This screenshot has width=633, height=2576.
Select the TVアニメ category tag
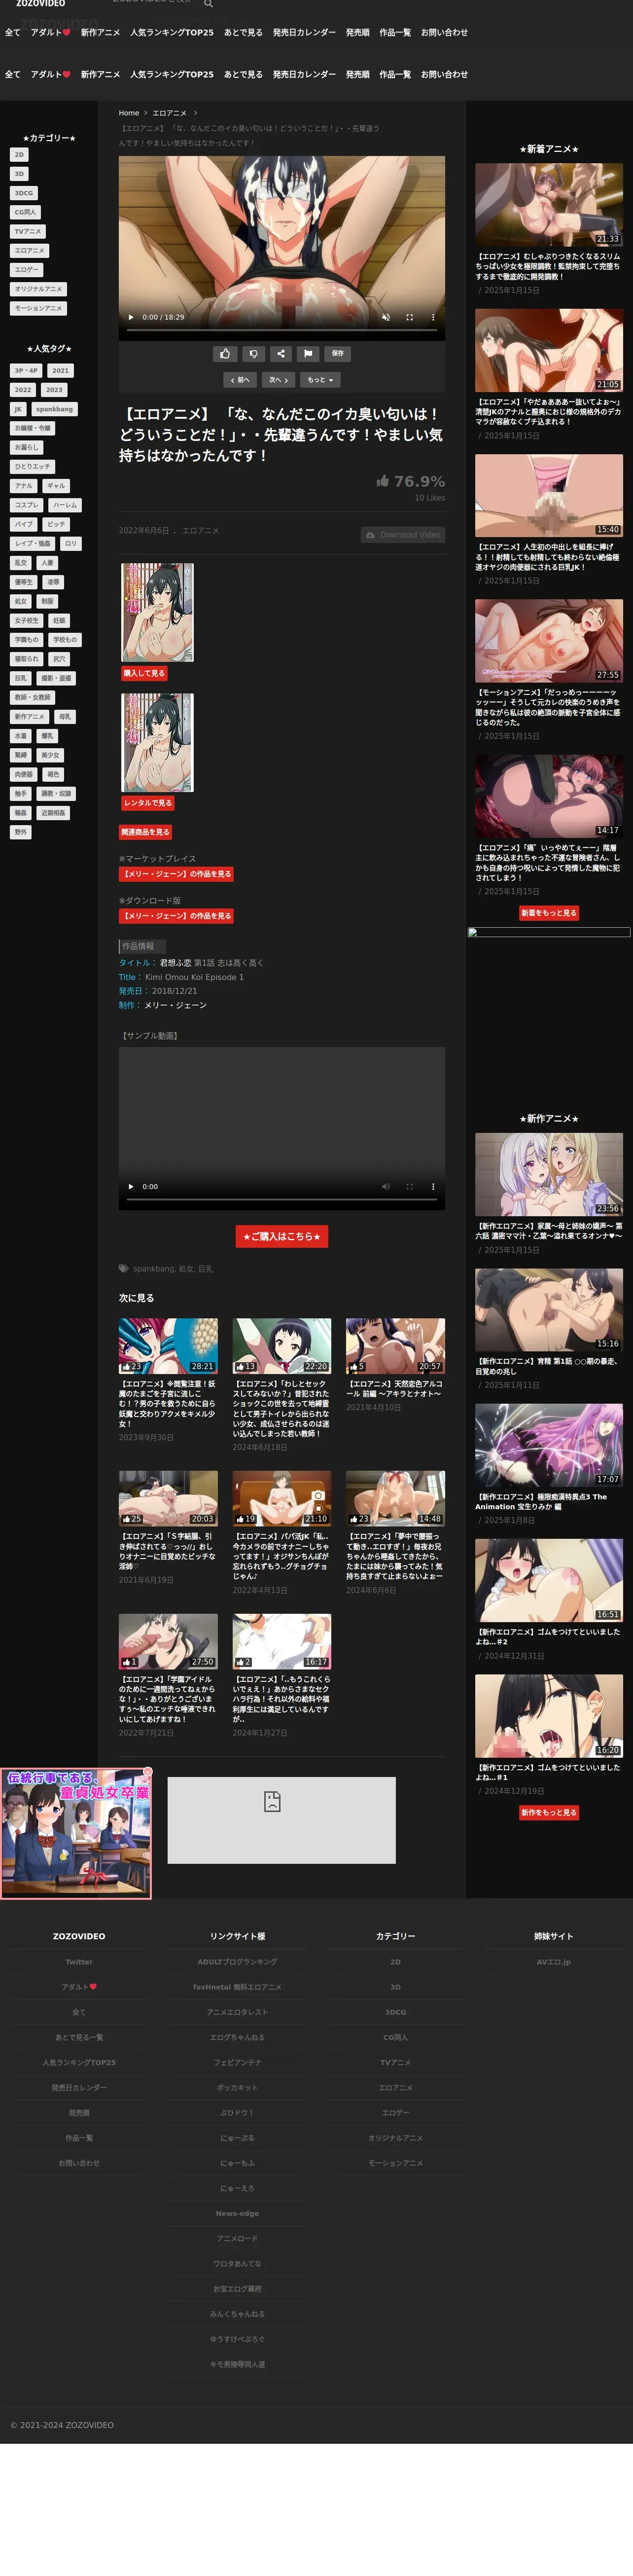[x=28, y=231]
